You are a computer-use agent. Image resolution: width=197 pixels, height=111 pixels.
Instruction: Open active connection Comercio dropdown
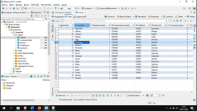[x=88, y=8]
